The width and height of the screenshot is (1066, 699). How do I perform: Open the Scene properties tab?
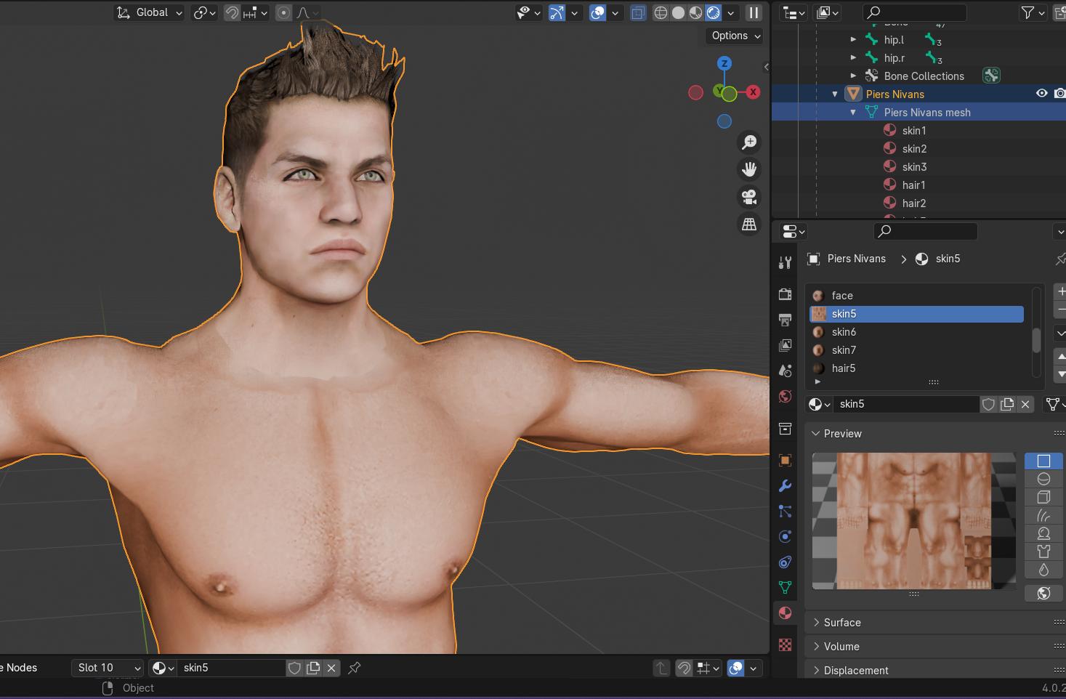(x=785, y=371)
